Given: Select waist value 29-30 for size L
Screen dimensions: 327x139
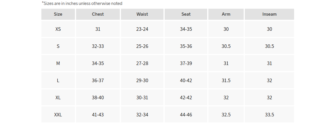Looking at the screenshot, I should pyautogui.click(x=142, y=80).
